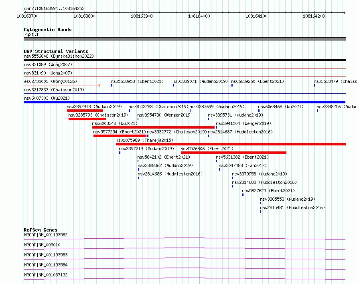Viewport: 357px width, 284px height.
Task: Select the RefSeq Genes track title
Action: [x=41, y=230]
